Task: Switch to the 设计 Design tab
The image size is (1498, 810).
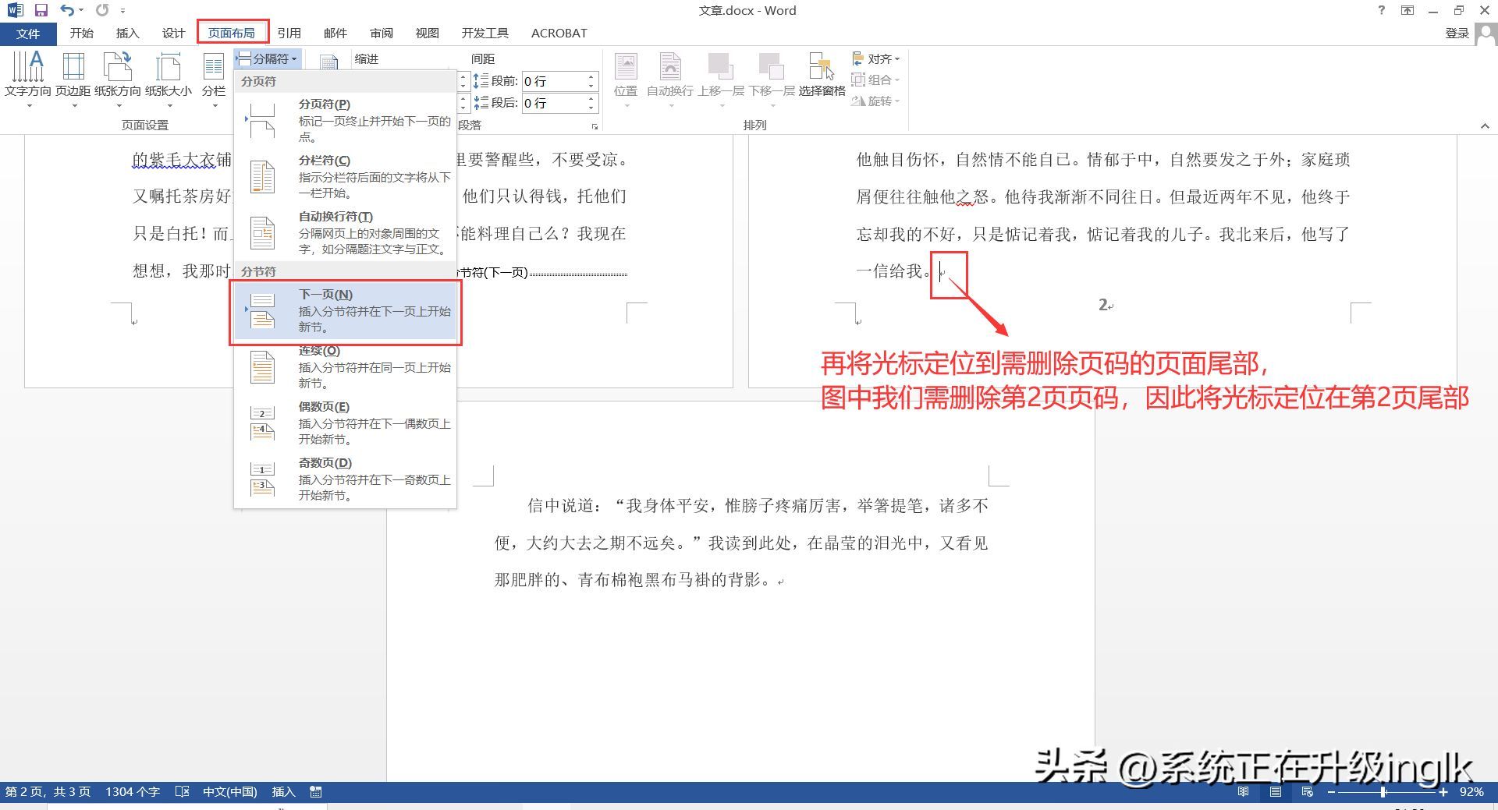Action: [173, 33]
